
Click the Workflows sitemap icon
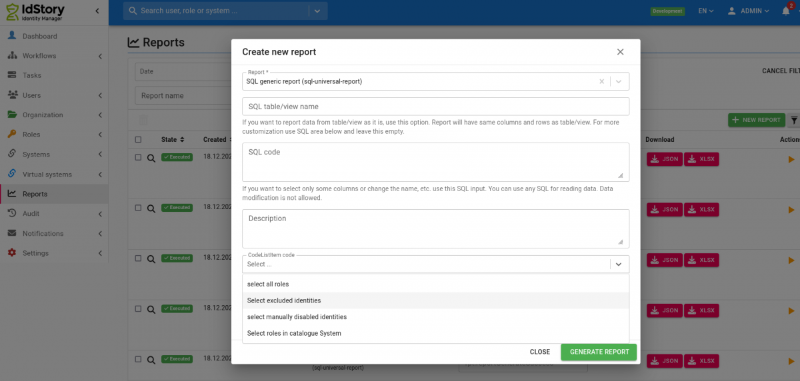click(x=12, y=56)
